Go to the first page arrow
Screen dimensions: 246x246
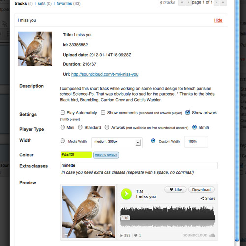[x=182, y=2]
